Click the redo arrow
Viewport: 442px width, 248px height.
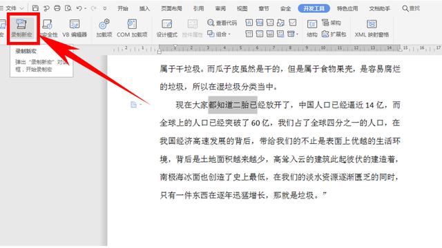(x=94, y=8)
